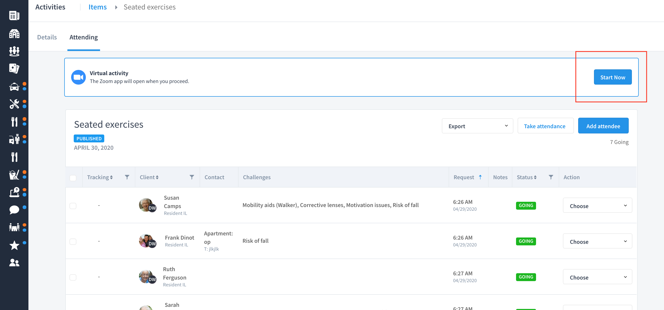Open the chat bubble messages icon
The width and height of the screenshot is (664, 310).
pyautogui.click(x=14, y=210)
